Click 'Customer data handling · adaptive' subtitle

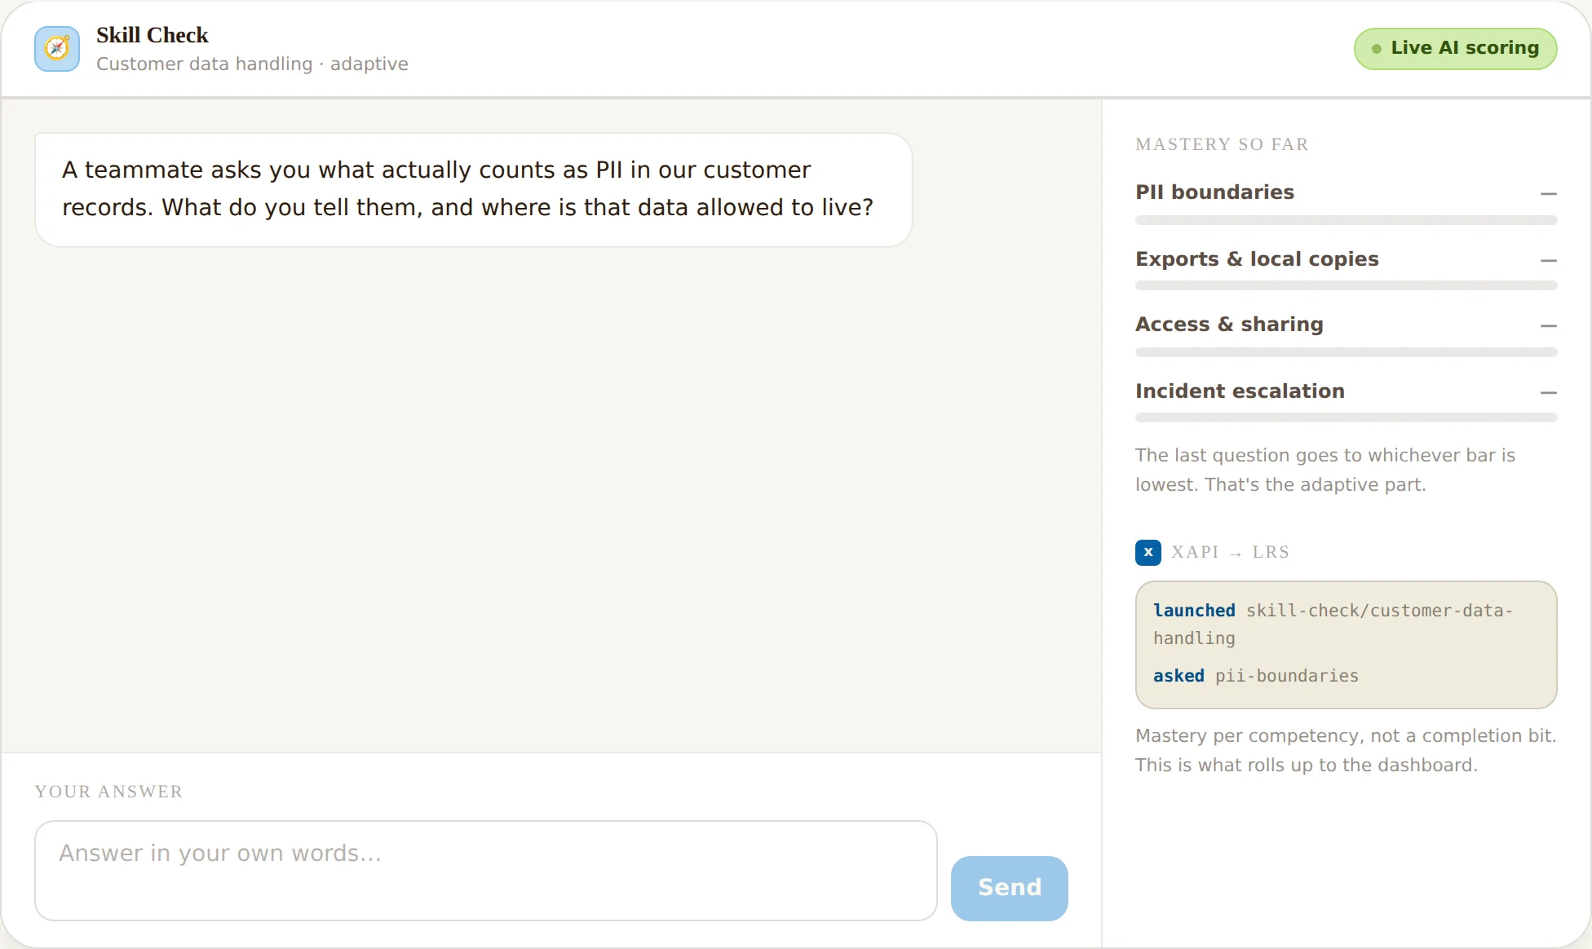[x=252, y=64]
